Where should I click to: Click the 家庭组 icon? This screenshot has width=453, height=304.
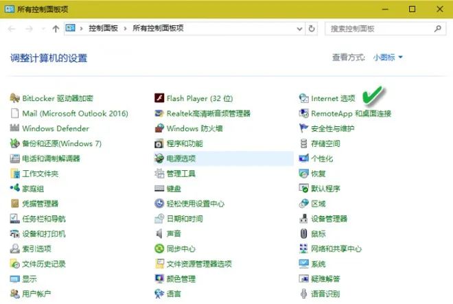(x=14, y=189)
